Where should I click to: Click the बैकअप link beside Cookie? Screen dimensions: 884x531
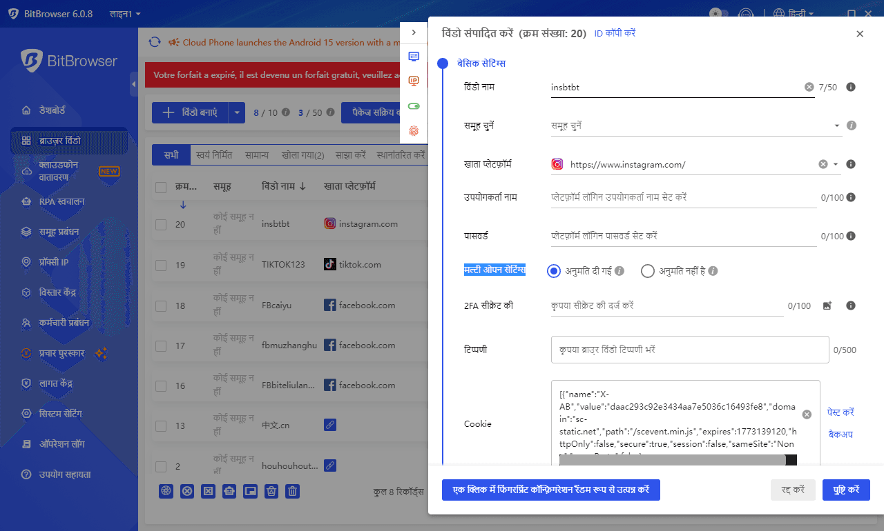coord(840,434)
